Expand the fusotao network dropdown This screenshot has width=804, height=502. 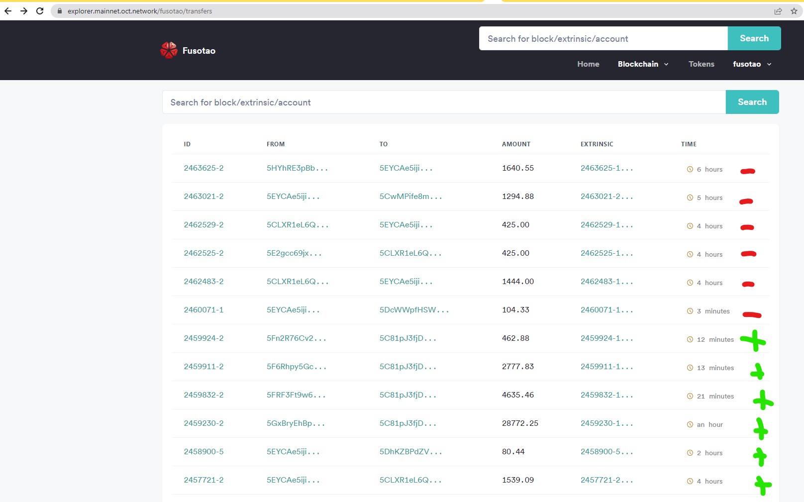[x=752, y=64]
